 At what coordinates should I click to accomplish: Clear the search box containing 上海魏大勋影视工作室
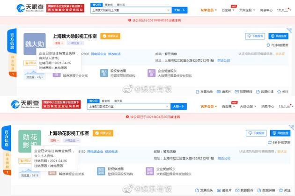[168, 10]
